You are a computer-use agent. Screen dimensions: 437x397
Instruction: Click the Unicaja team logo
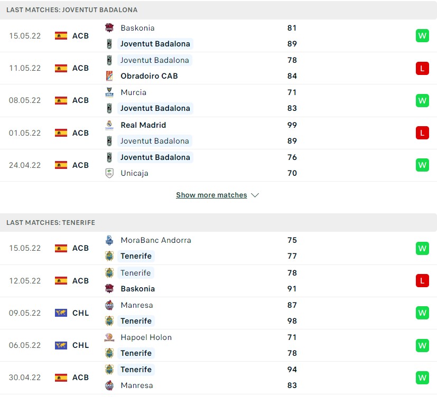[x=109, y=173]
